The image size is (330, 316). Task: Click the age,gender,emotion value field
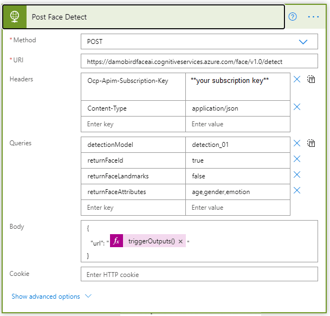(237, 192)
